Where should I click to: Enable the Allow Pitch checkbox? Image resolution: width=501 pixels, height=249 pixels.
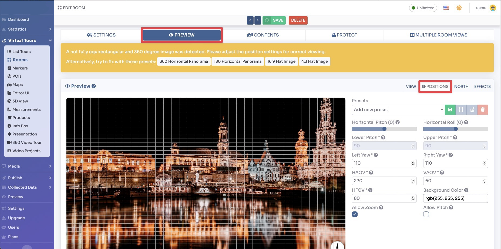[426, 214]
